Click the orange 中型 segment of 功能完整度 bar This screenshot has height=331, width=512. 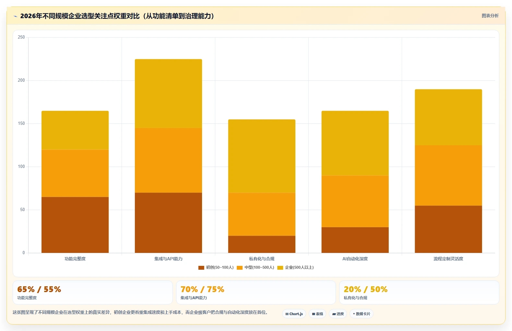click(75, 173)
